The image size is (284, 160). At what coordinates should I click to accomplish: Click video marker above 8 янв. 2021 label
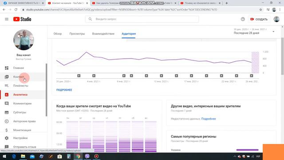point(124,76)
